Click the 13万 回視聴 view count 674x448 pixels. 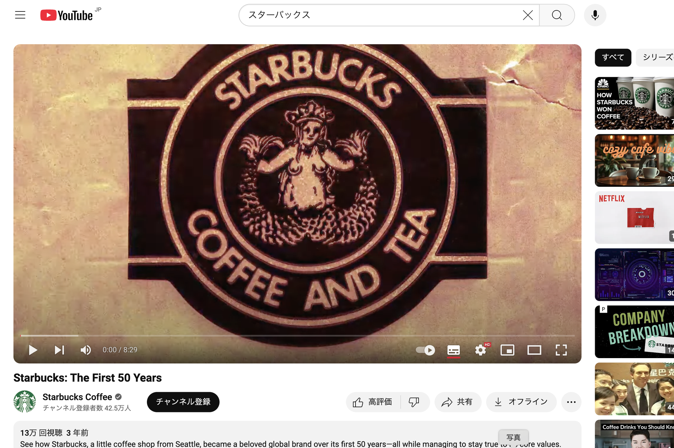41,433
